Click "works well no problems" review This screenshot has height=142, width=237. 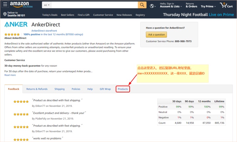(47, 138)
